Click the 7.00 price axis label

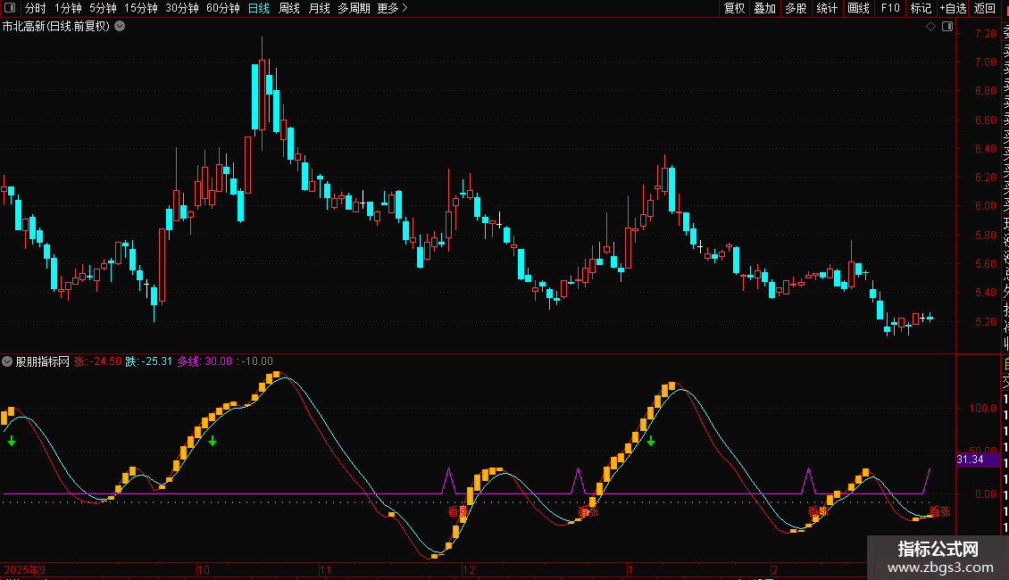(x=985, y=62)
